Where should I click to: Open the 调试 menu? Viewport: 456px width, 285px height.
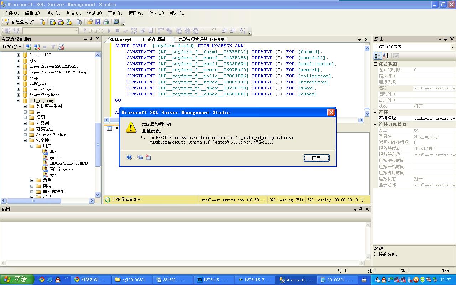click(x=94, y=13)
